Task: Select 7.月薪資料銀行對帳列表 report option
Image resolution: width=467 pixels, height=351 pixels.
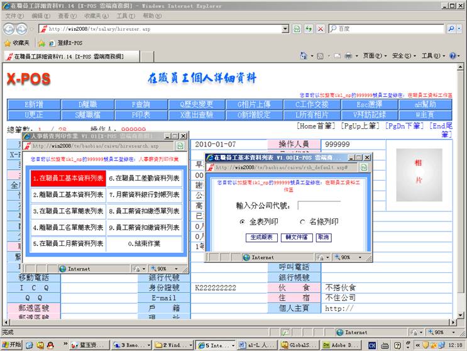Action: [x=145, y=195]
